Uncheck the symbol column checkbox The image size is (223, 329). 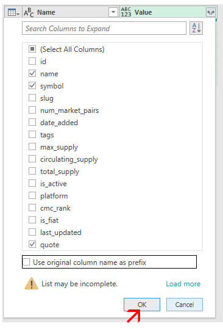(x=32, y=86)
